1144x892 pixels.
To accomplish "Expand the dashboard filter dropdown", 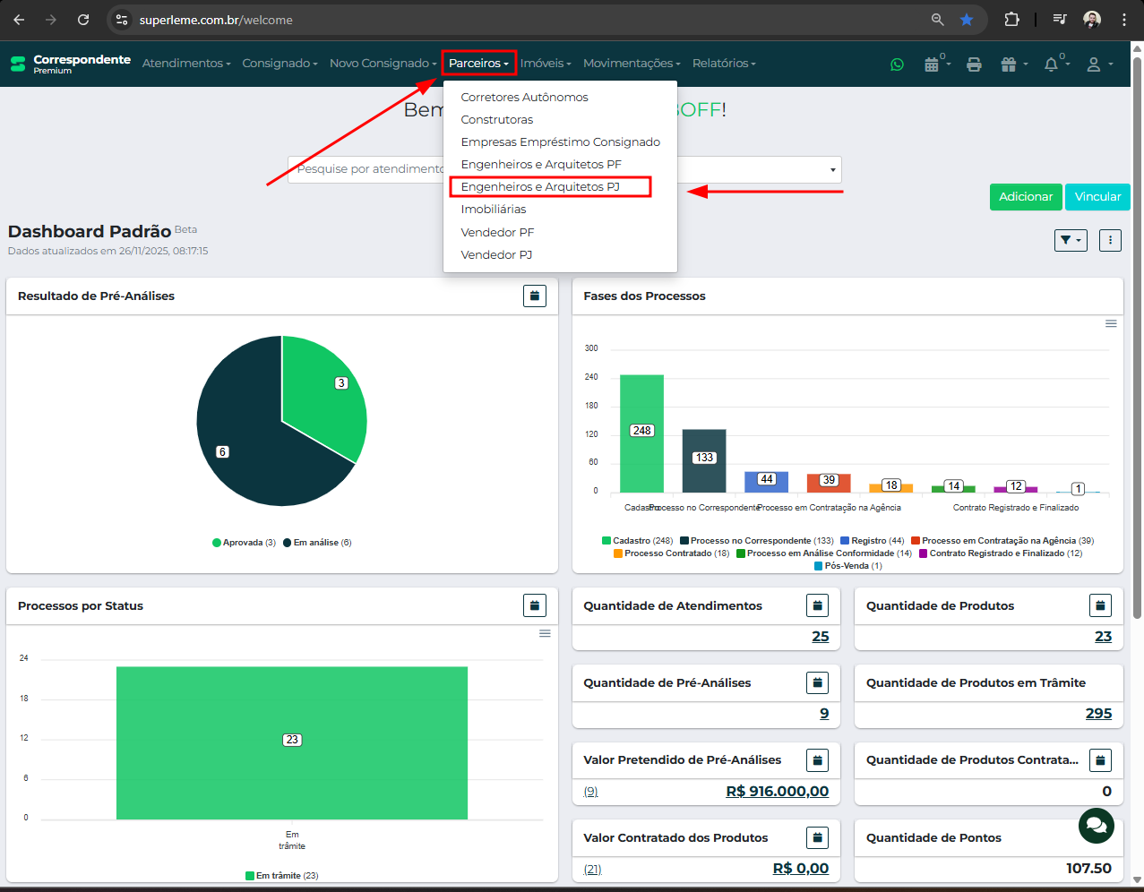I will pyautogui.click(x=1071, y=240).
